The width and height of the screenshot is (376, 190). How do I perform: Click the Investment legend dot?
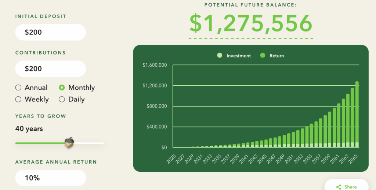[x=220, y=56]
